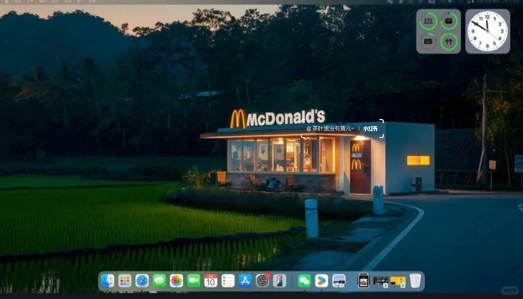
Task: Launch Safari from the Dock
Action: (142, 281)
